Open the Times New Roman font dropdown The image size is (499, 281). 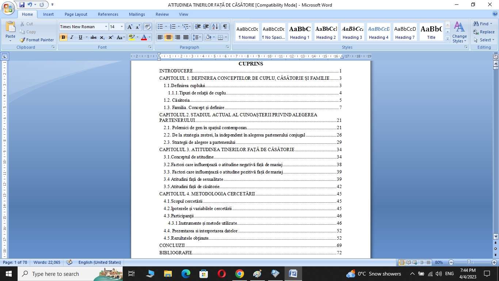[106, 27]
